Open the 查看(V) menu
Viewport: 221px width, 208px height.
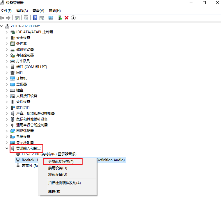click(38, 11)
